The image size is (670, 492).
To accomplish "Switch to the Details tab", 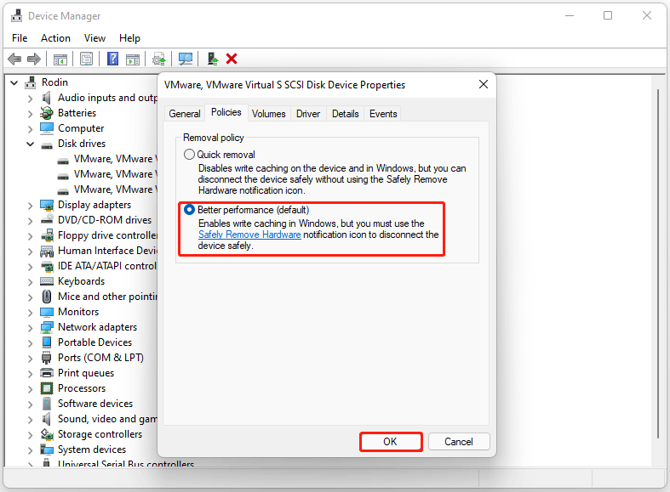I will click(346, 114).
